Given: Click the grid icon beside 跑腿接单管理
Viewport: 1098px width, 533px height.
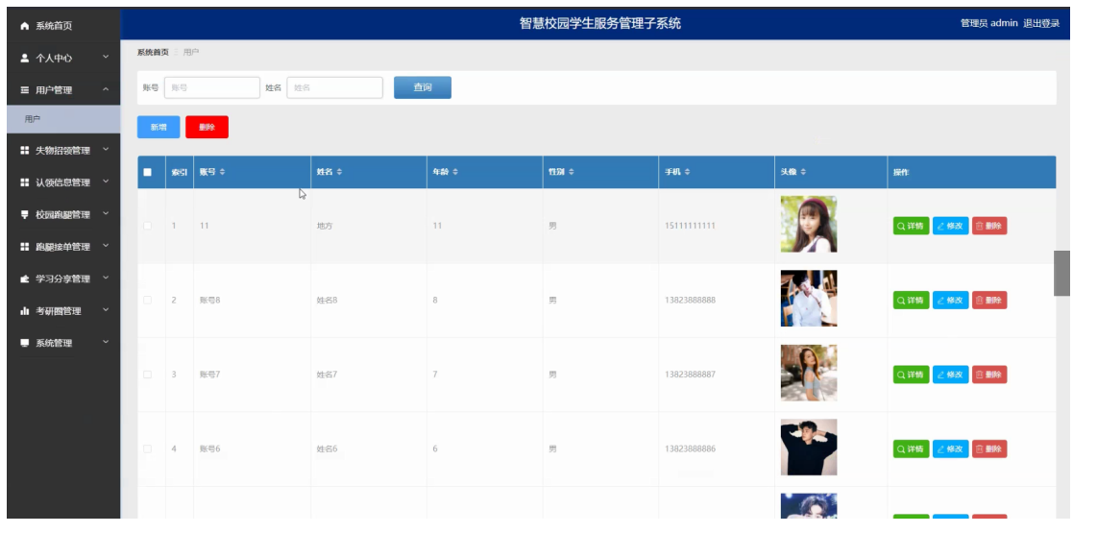Looking at the screenshot, I should 25,247.
